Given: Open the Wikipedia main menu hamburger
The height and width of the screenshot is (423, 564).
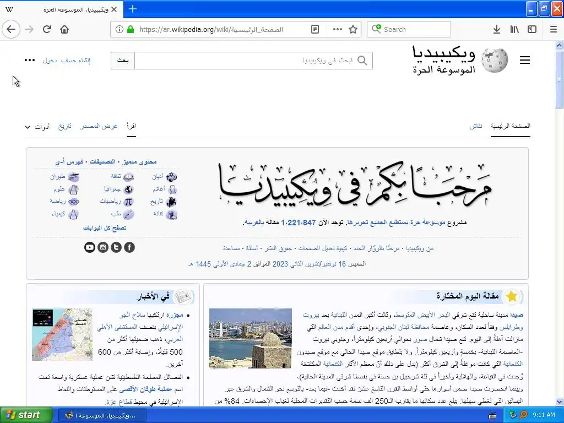Looking at the screenshot, I should 525,60.
